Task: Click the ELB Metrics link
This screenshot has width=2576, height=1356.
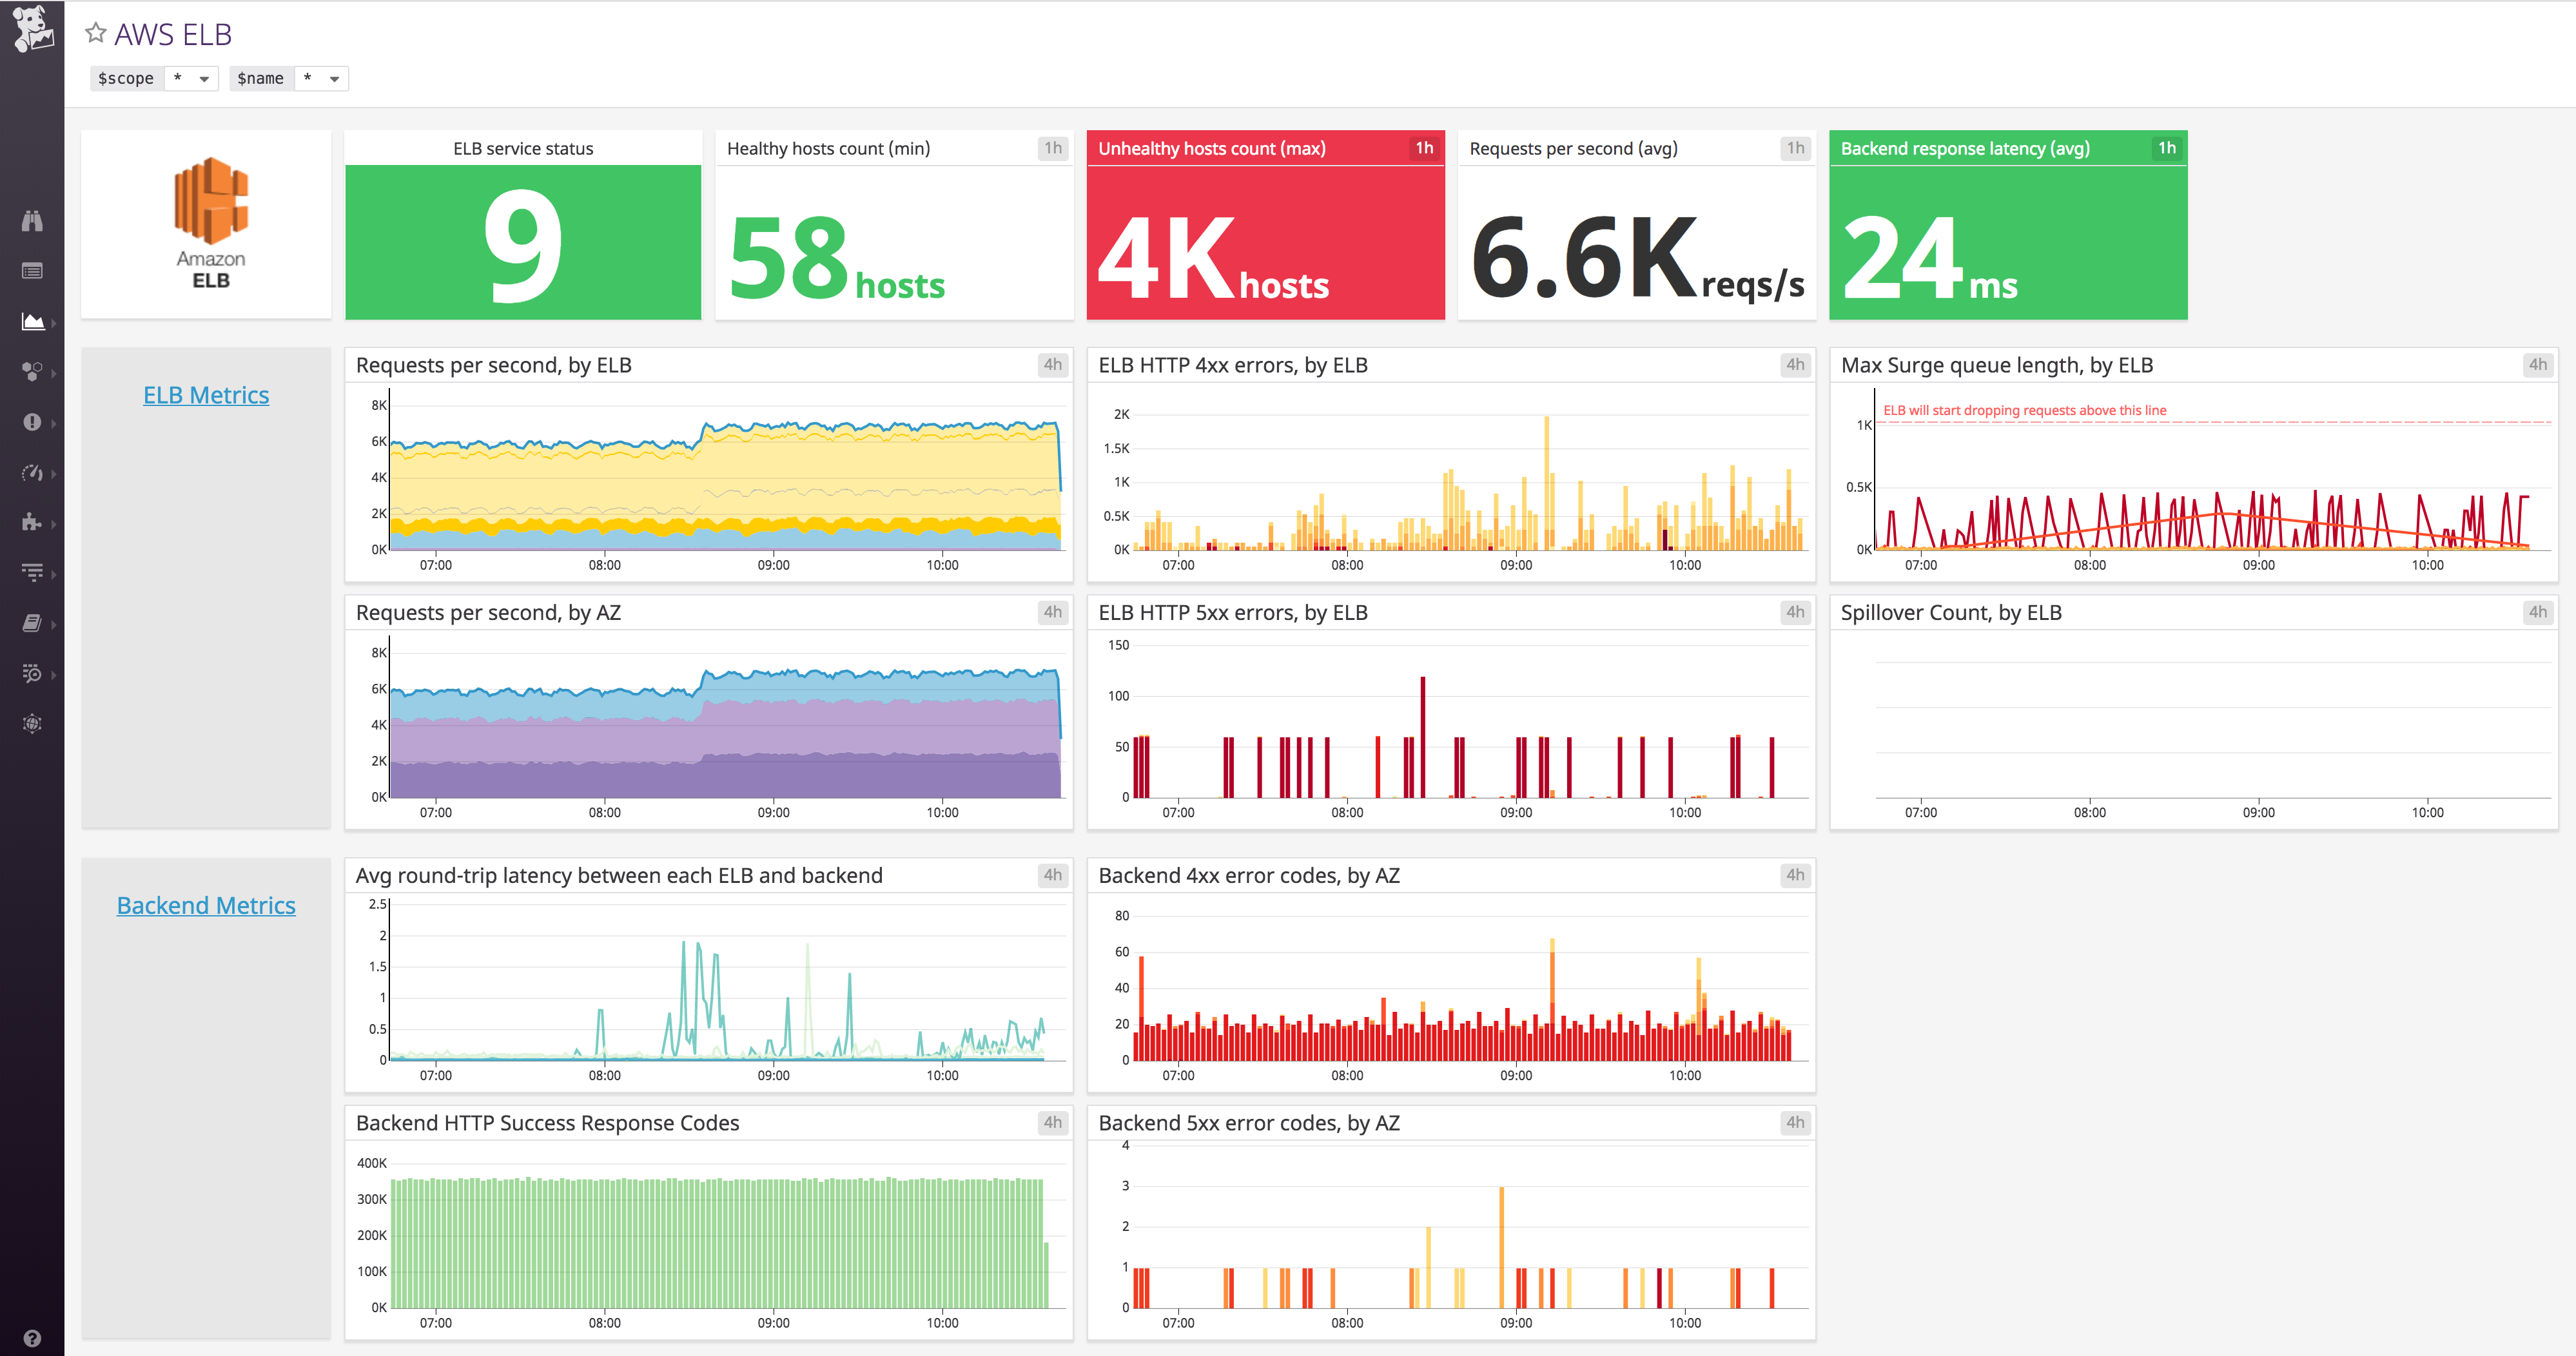Action: pos(206,394)
